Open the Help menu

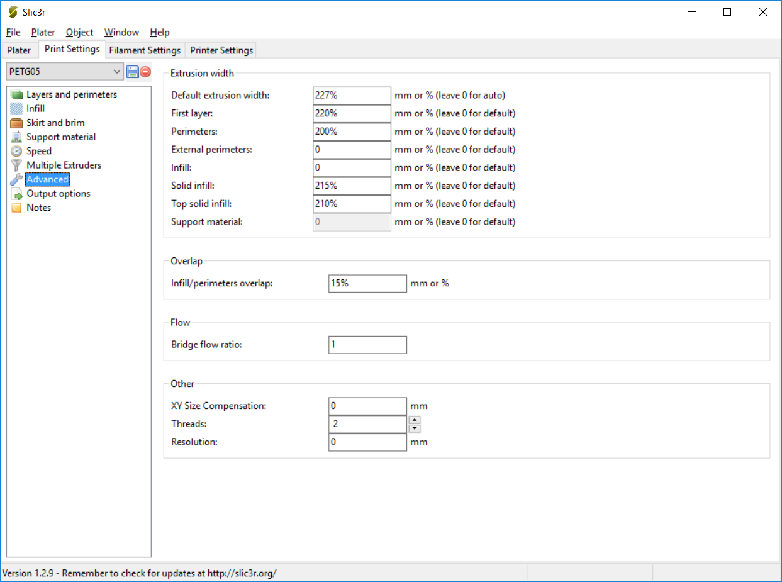pos(160,32)
